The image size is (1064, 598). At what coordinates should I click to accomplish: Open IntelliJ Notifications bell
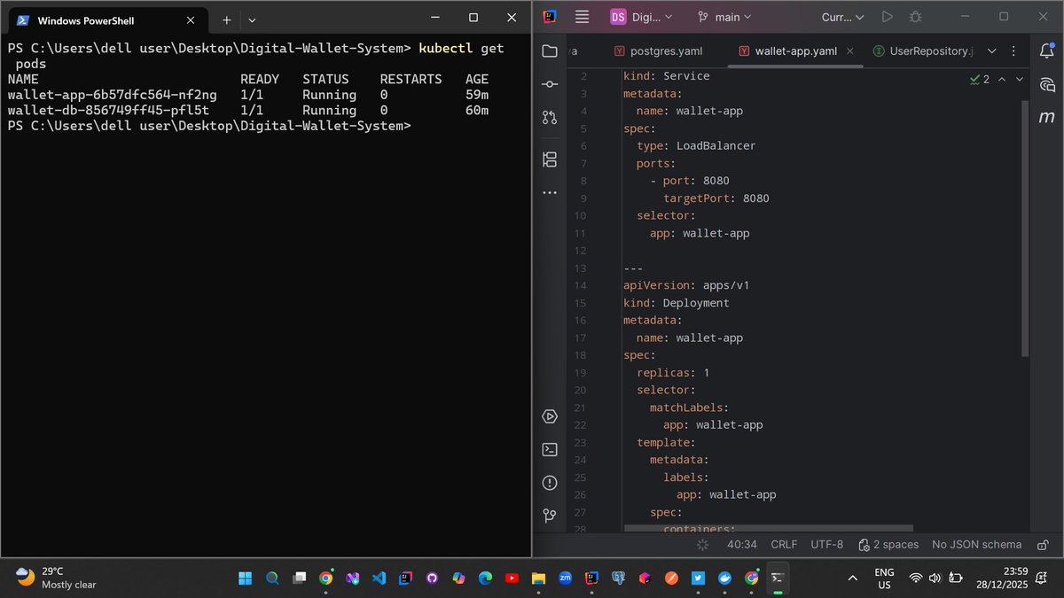(1046, 51)
